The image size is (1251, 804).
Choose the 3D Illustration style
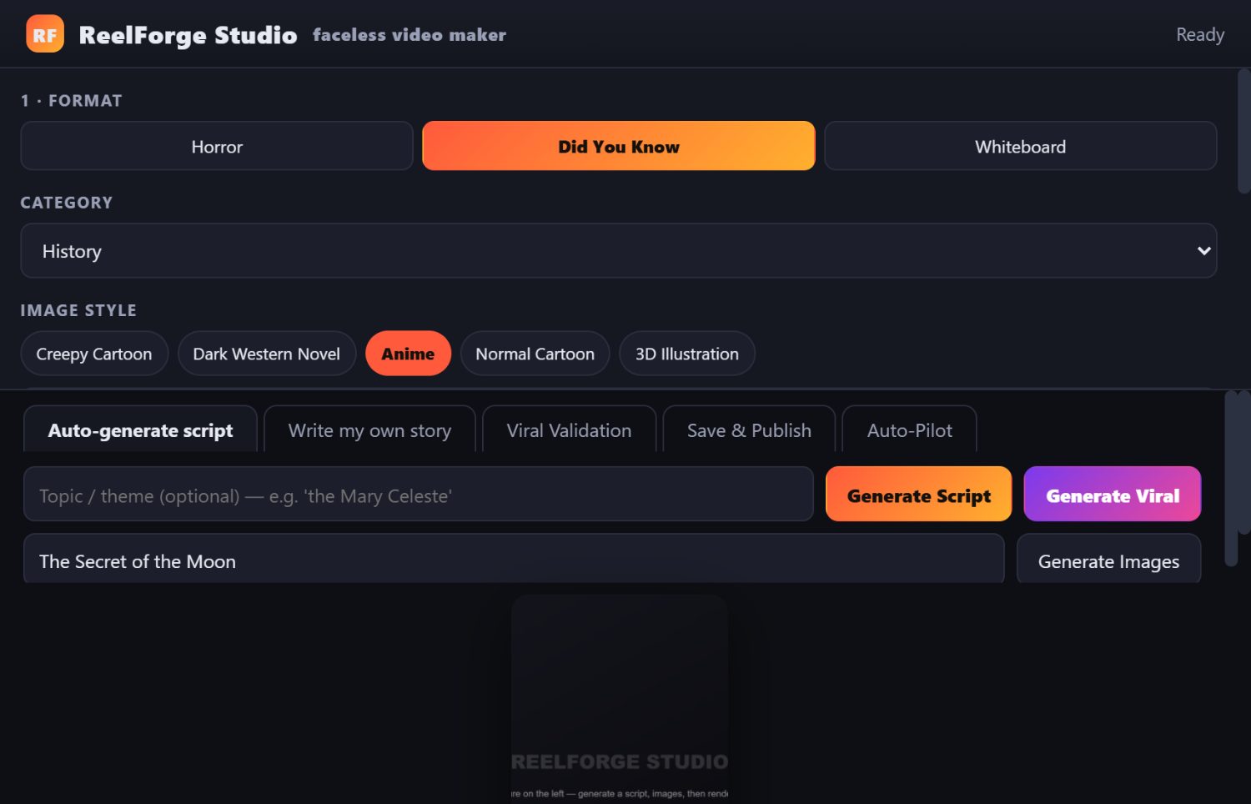click(687, 354)
